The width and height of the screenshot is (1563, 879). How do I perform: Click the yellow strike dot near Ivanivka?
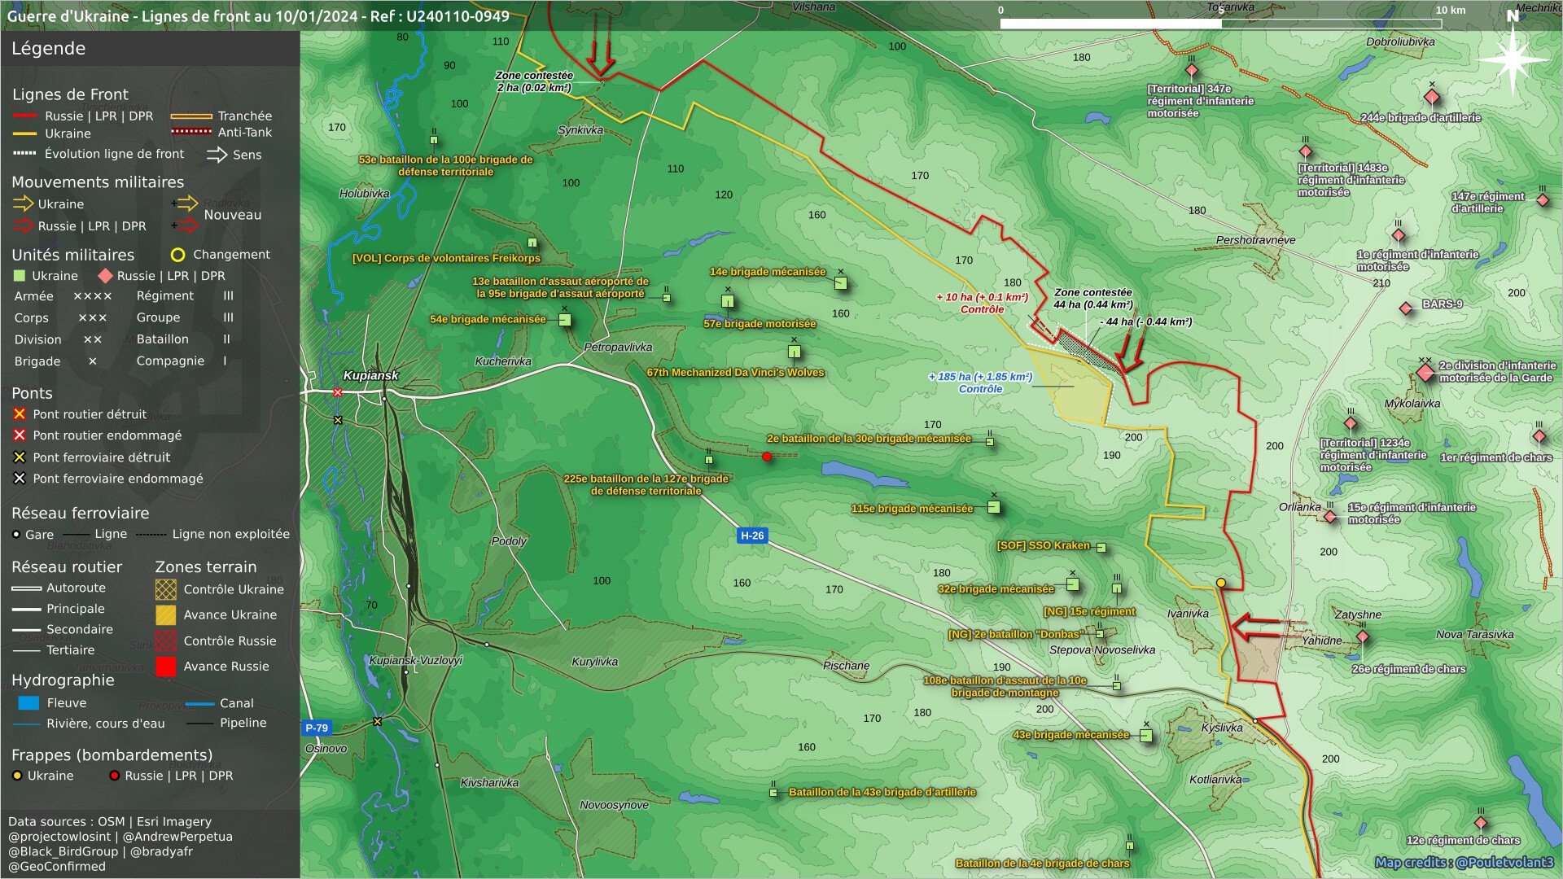coord(1221,583)
